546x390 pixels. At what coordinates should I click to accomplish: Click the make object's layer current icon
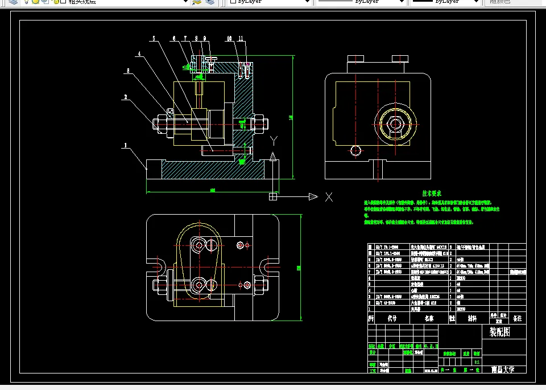click(x=197, y=2)
